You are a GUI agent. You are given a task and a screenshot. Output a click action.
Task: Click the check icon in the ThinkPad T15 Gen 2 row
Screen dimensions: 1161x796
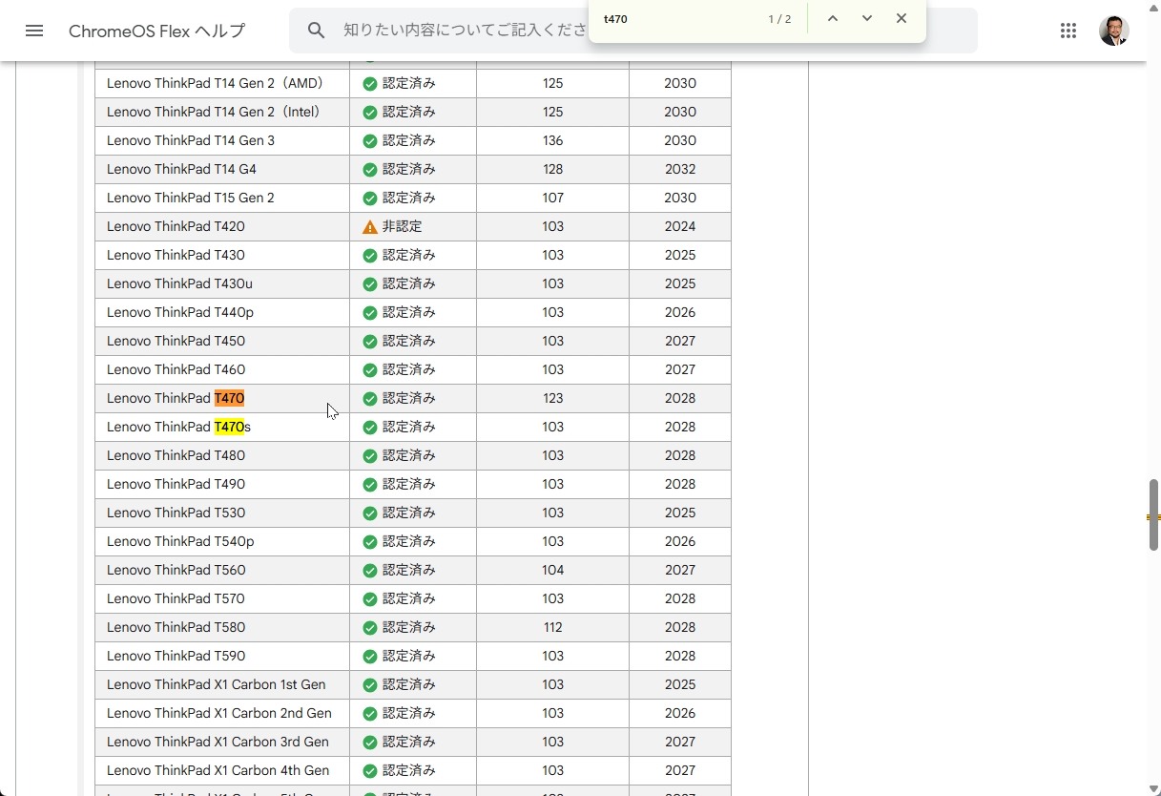(x=370, y=199)
